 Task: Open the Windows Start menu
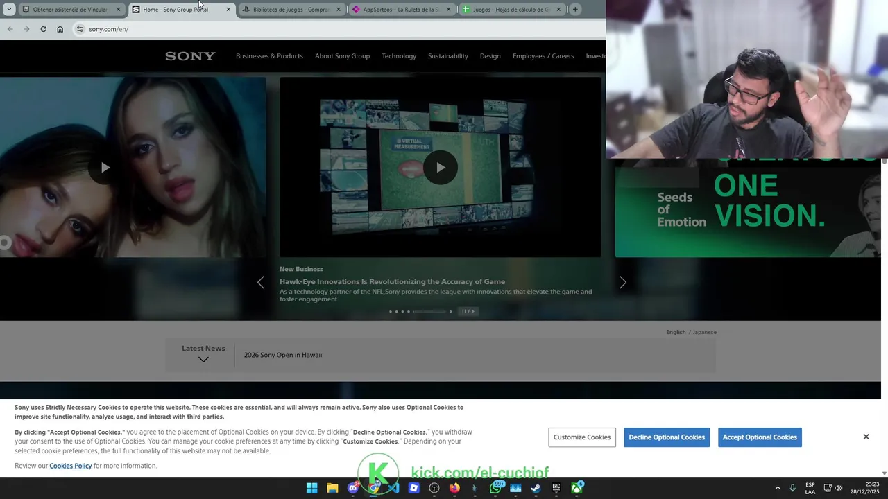tap(312, 488)
